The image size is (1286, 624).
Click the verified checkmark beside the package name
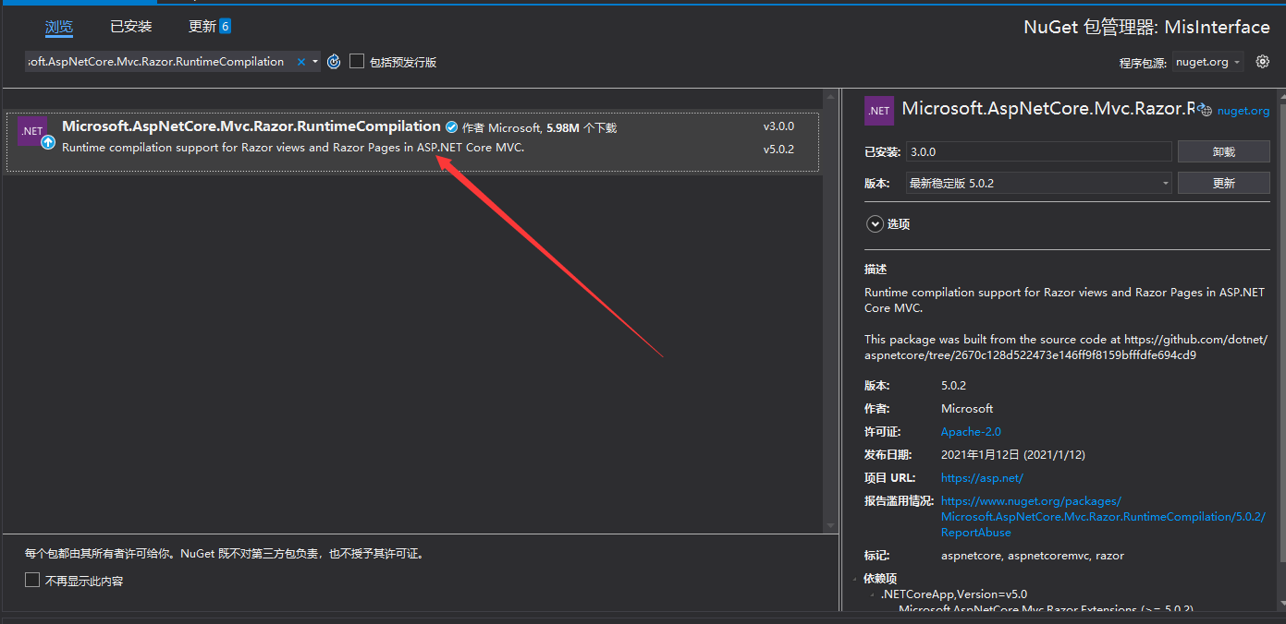pos(451,126)
